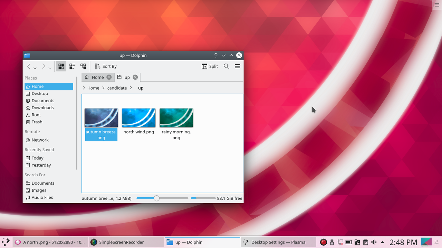Open Dolphin hamburger control menu
The width and height of the screenshot is (442, 248).
pyautogui.click(x=238, y=66)
